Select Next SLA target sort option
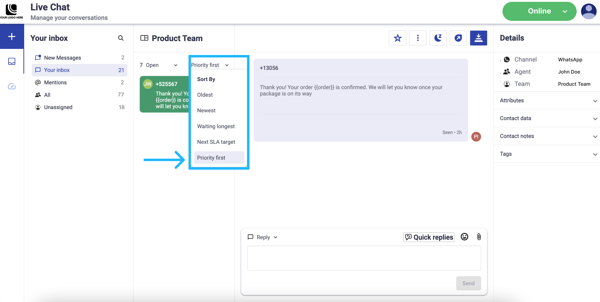Screen dimensions: 600x302 [216, 142]
